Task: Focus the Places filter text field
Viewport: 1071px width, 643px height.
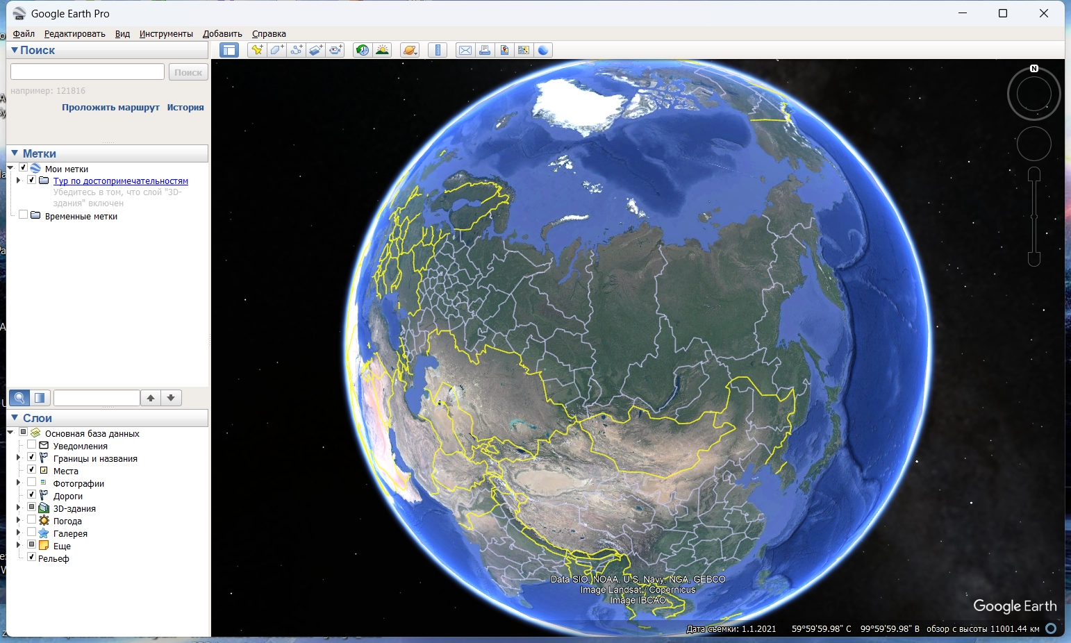Action: coord(97,398)
